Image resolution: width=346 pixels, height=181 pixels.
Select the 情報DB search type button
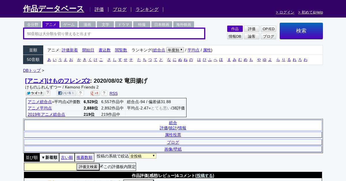[x=235, y=36]
